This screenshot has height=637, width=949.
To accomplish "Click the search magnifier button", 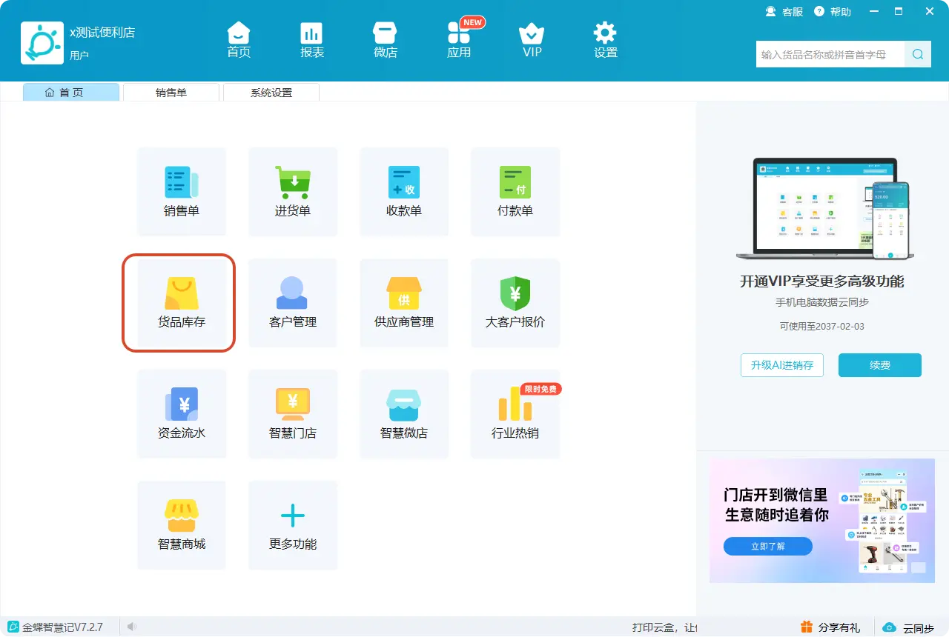I will point(918,54).
